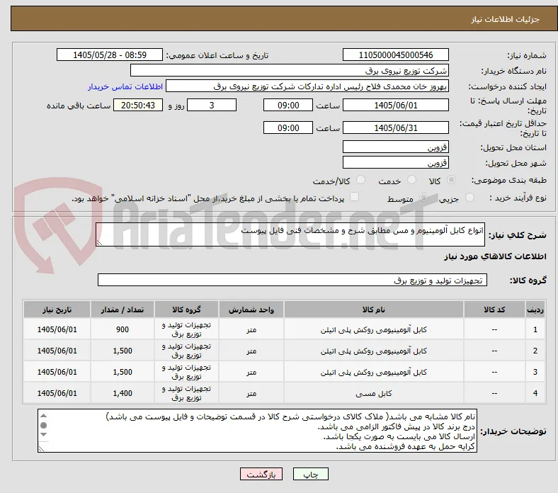Viewport: 558px width, 493px height.
Task: Click the چاپ print button
Action: pos(311,474)
